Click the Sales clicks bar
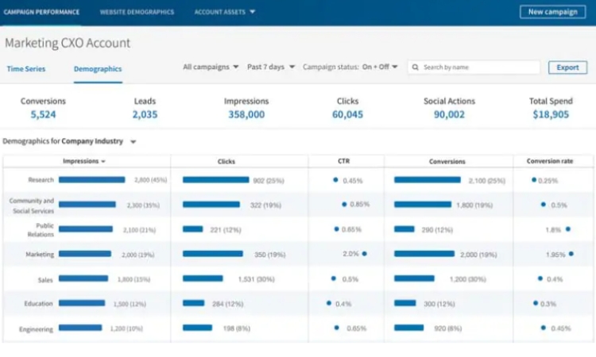 click(x=203, y=278)
